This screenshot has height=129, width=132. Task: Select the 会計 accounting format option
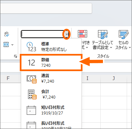click(51, 94)
